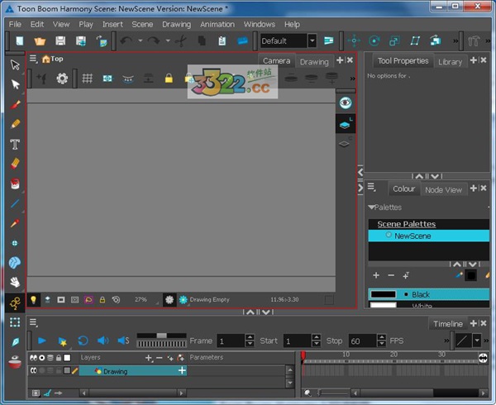Open the Camera view hamburger menu
Viewport: 496px width, 405px height.
[x=33, y=59]
